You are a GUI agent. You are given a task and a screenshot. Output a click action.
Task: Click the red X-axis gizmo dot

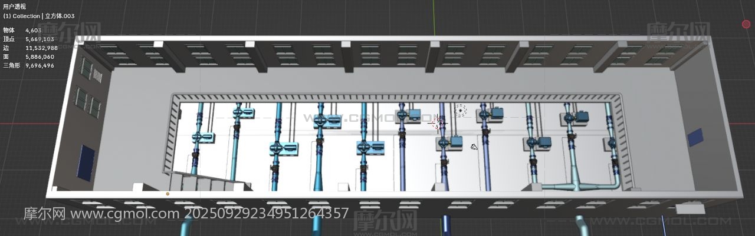(746, 24)
